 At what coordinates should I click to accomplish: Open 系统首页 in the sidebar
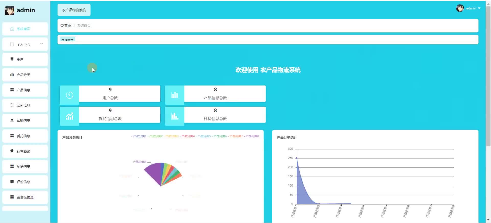click(x=25, y=29)
